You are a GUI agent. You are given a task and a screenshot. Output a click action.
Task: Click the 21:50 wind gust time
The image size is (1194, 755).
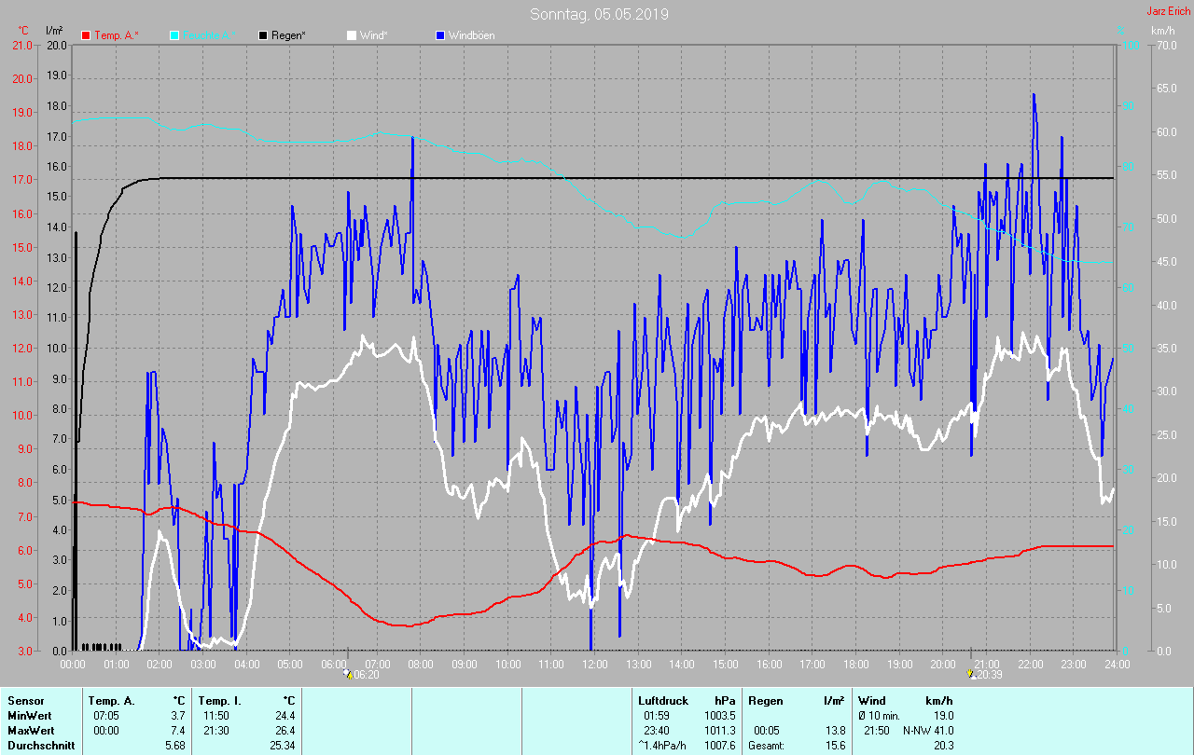pos(877,731)
